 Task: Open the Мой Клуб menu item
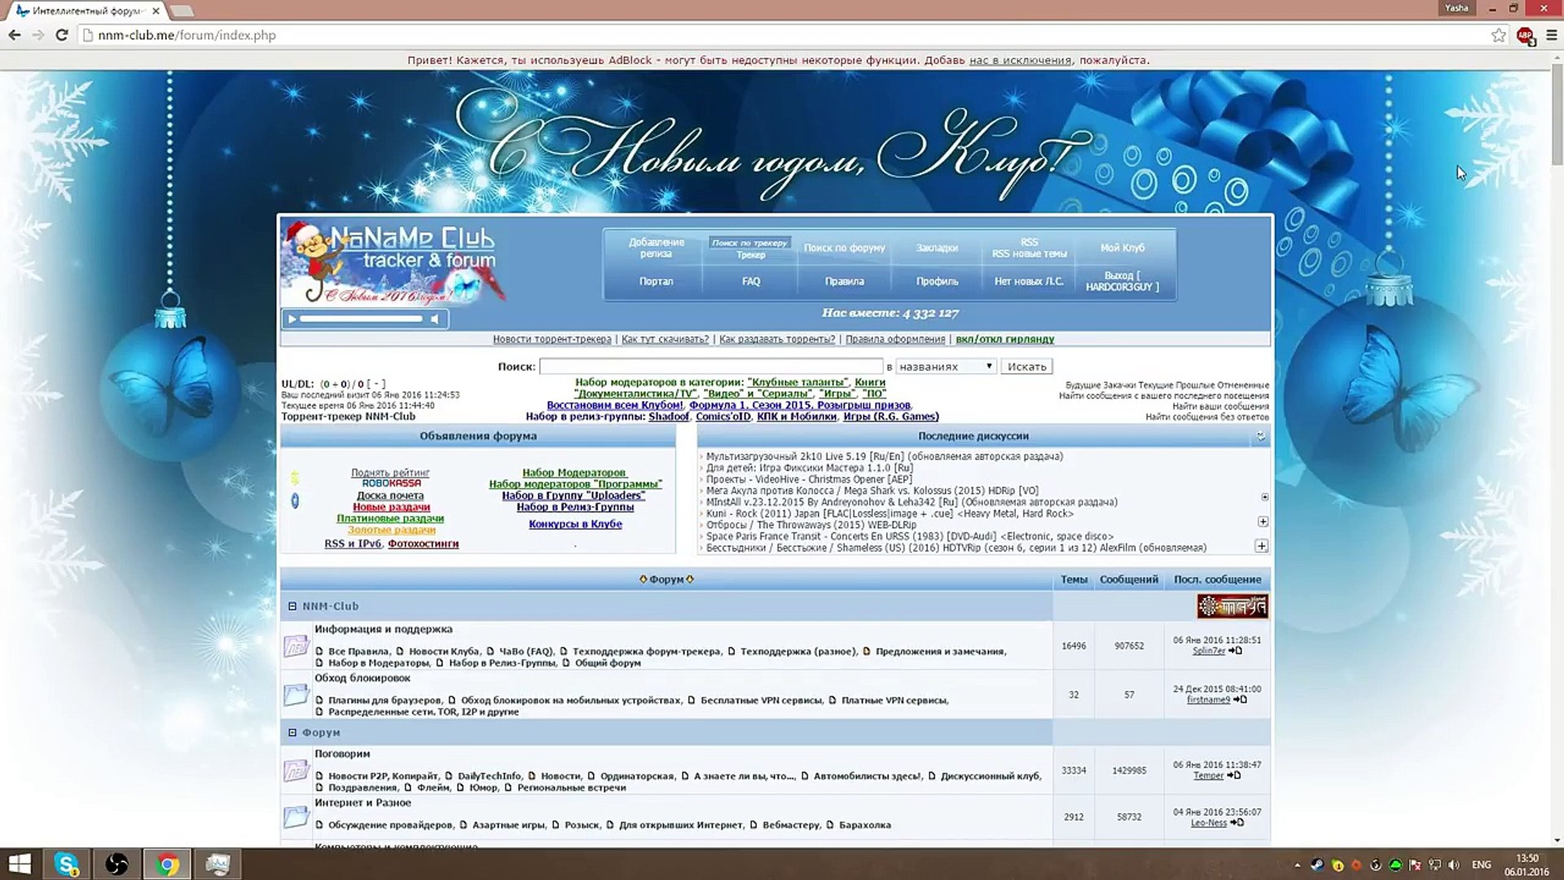point(1122,248)
